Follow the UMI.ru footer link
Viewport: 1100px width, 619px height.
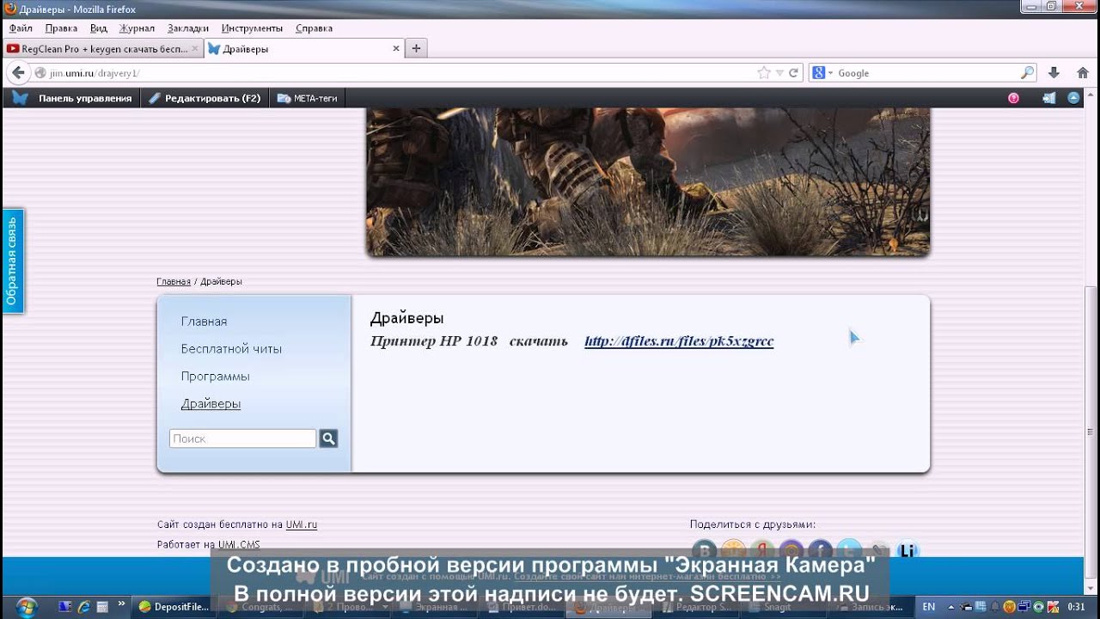[x=302, y=524]
